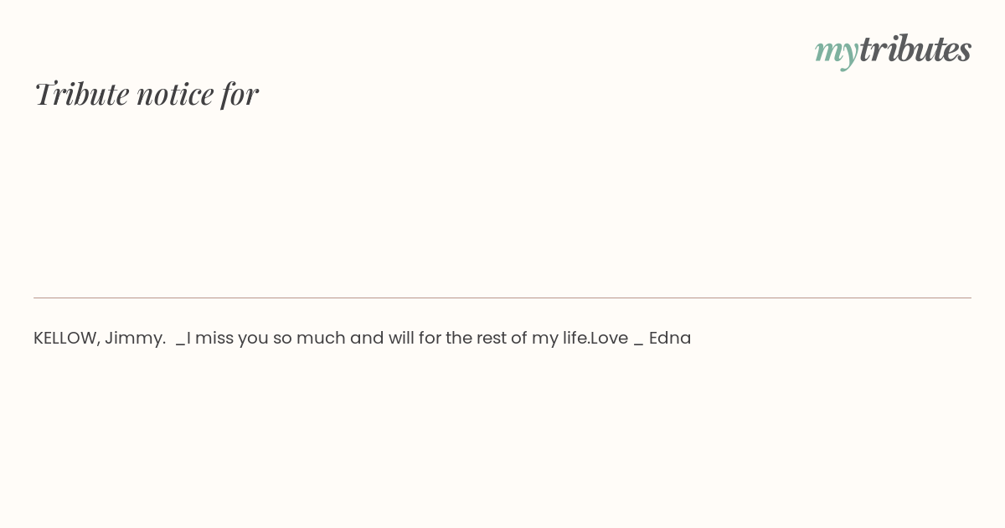Click the signature name "Edna"
The height and width of the screenshot is (528, 1005).
click(x=670, y=339)
